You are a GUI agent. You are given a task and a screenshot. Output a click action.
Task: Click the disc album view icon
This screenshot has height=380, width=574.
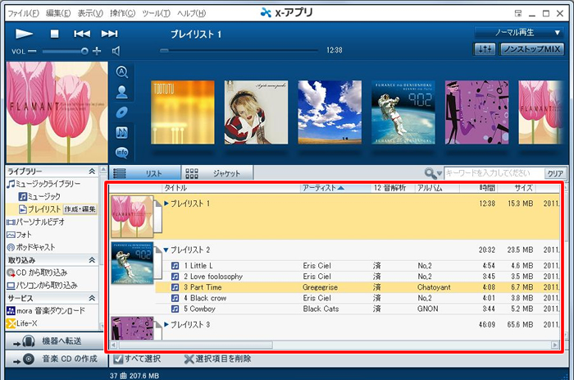click(x=122, y=112)
